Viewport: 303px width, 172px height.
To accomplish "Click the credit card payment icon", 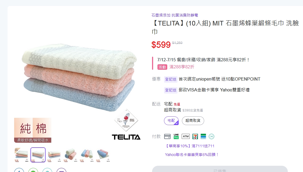I will 167,136.
